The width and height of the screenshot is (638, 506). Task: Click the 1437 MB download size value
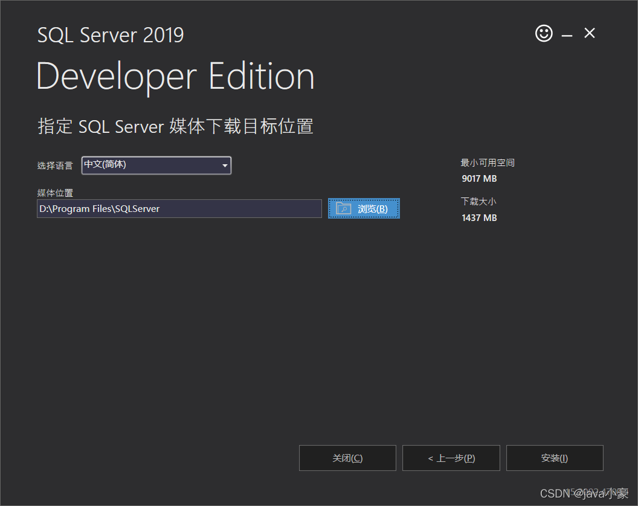479,218
